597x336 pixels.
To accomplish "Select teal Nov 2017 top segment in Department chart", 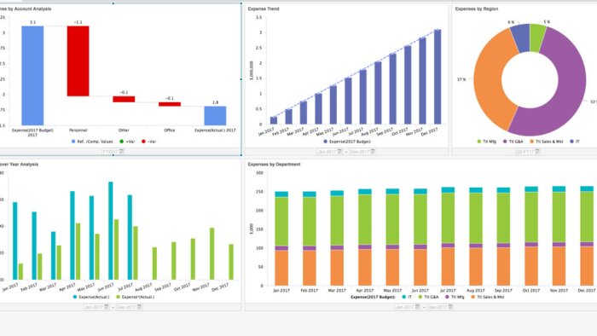I will (559, 189).
